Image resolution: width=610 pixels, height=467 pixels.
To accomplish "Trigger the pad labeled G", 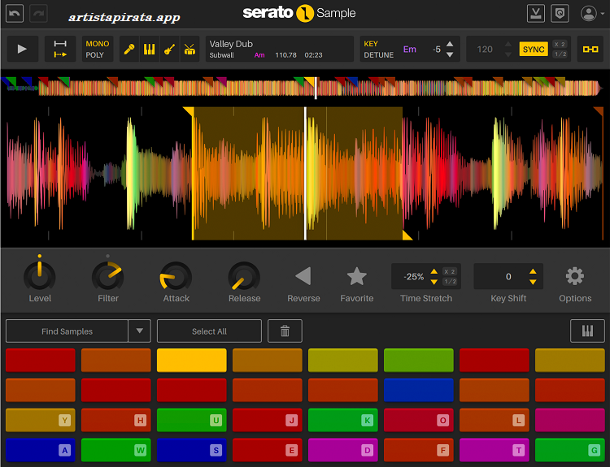I will pos(570,450).
